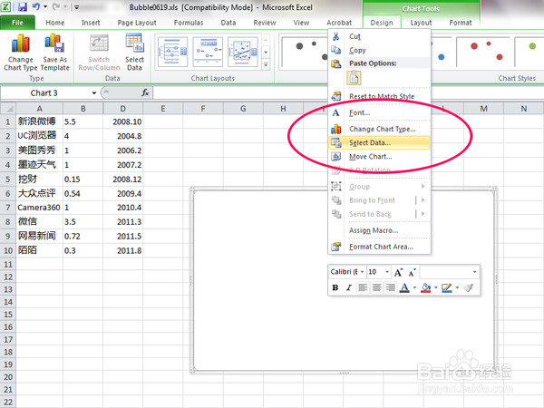Screen dimensions: 544x408
Task: Open the shape fill dropdown arrow
Action: tap(435, 287)
